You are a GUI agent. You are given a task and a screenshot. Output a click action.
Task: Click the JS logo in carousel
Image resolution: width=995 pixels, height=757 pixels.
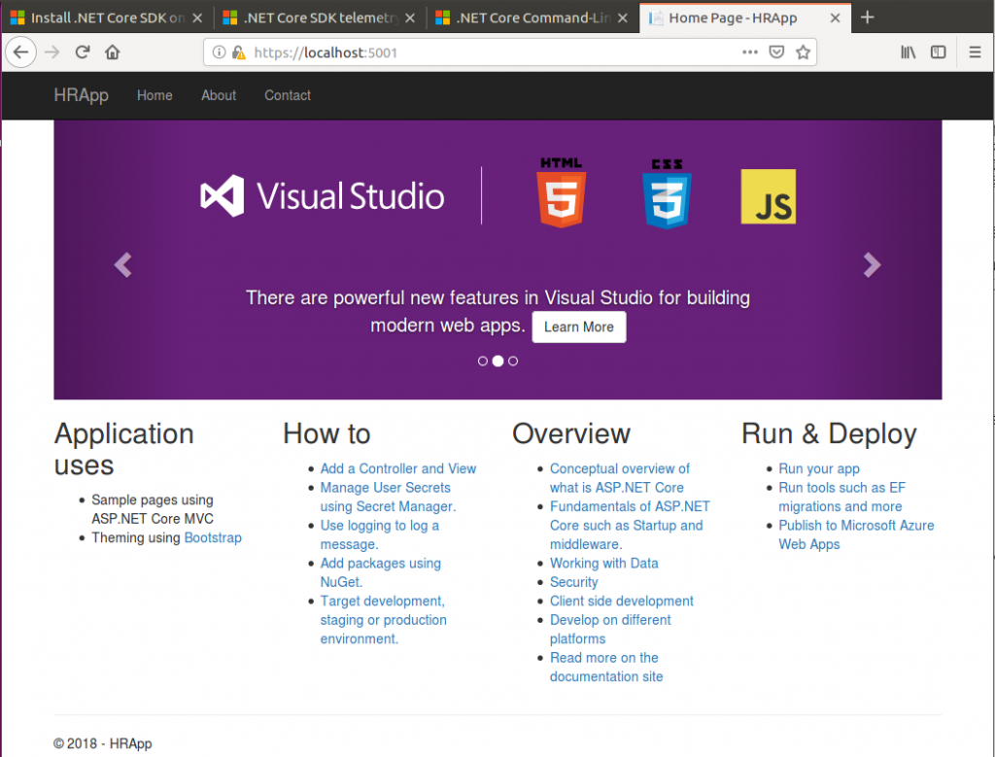[769, 196]
